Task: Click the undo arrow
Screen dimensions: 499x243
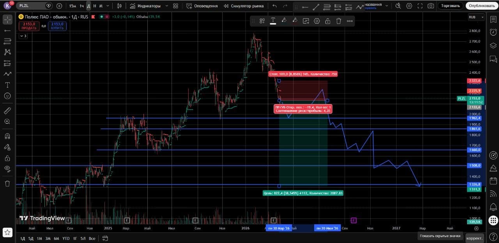Action: tap(274, 6)
